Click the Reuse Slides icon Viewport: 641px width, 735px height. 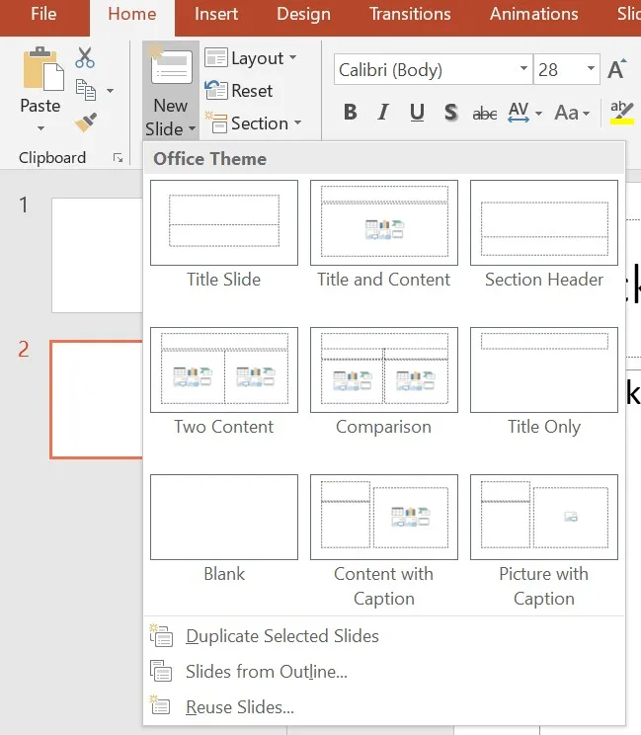(160, 705)
